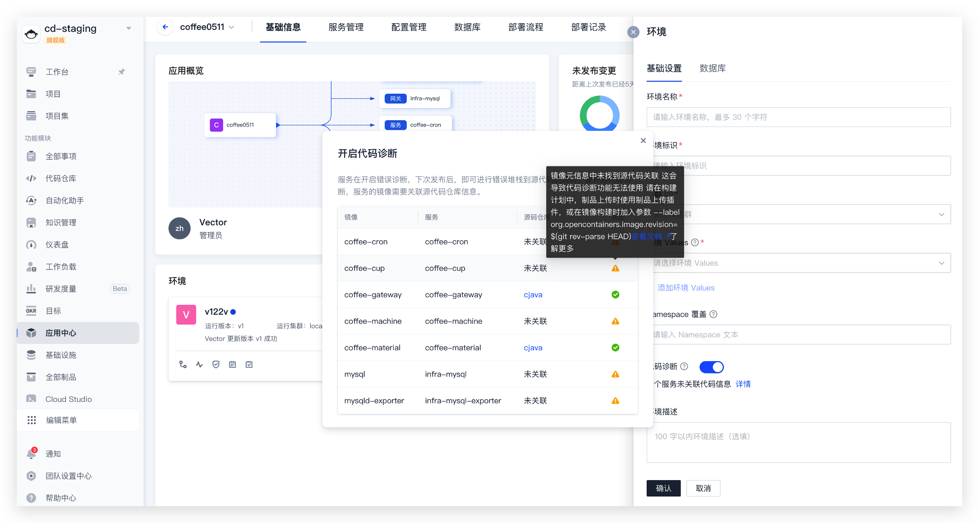Select 基础设置 tab in 环境 panel
This screenshot has width=979, height=523.
[x=664, y=69]
